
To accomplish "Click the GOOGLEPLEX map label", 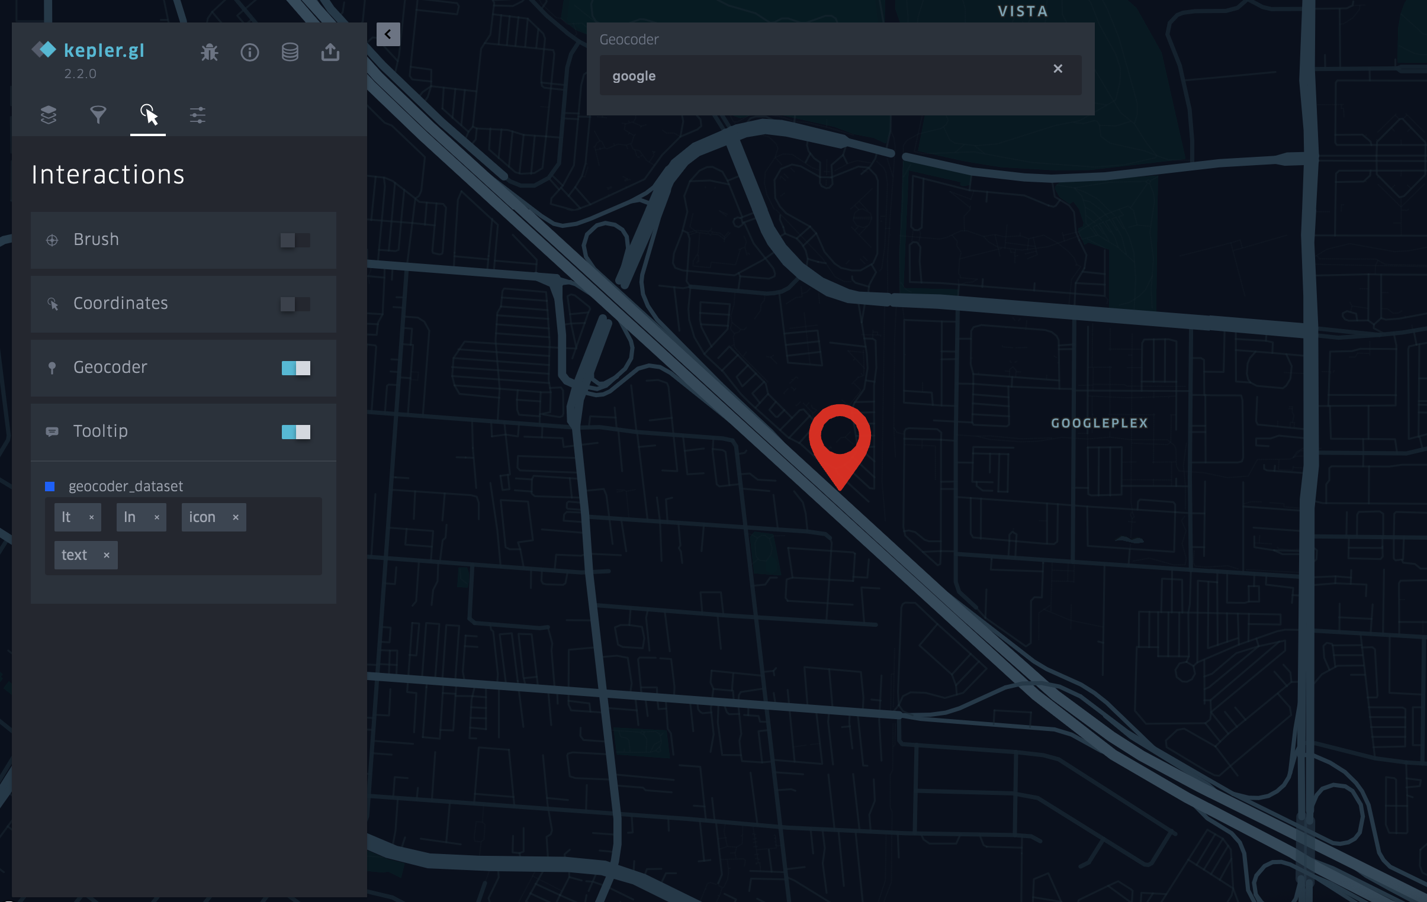I will point(1100,423).
